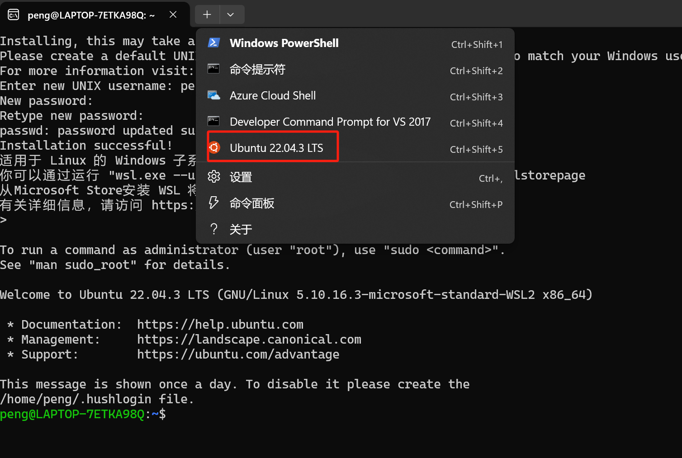682x458 pixels.
Task: Open the new tab profile dropdown chevron
Action: [x=232, y=14]
